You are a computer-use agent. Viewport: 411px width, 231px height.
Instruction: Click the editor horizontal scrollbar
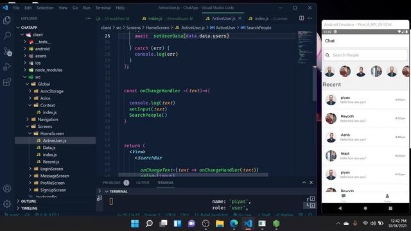click(x=193, y=175)
